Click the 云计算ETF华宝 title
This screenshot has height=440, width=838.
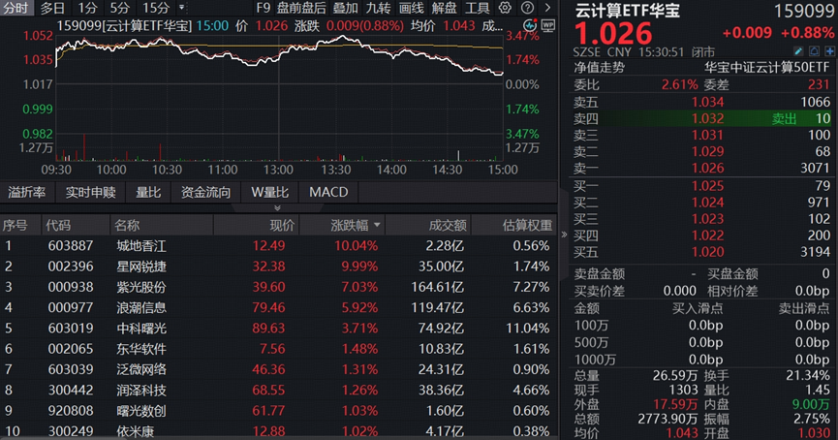[x=628, y=10]
